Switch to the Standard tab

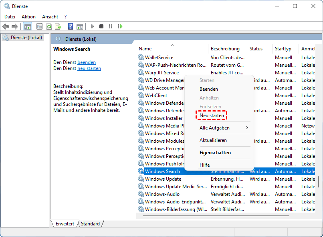90,224
